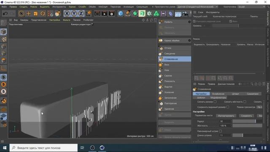Select the Вздутие inflate brush

click(174, 87)
